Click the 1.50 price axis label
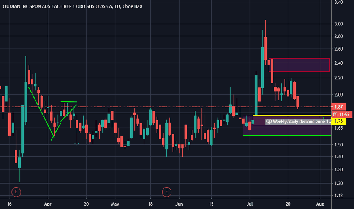 coord(338,145)
